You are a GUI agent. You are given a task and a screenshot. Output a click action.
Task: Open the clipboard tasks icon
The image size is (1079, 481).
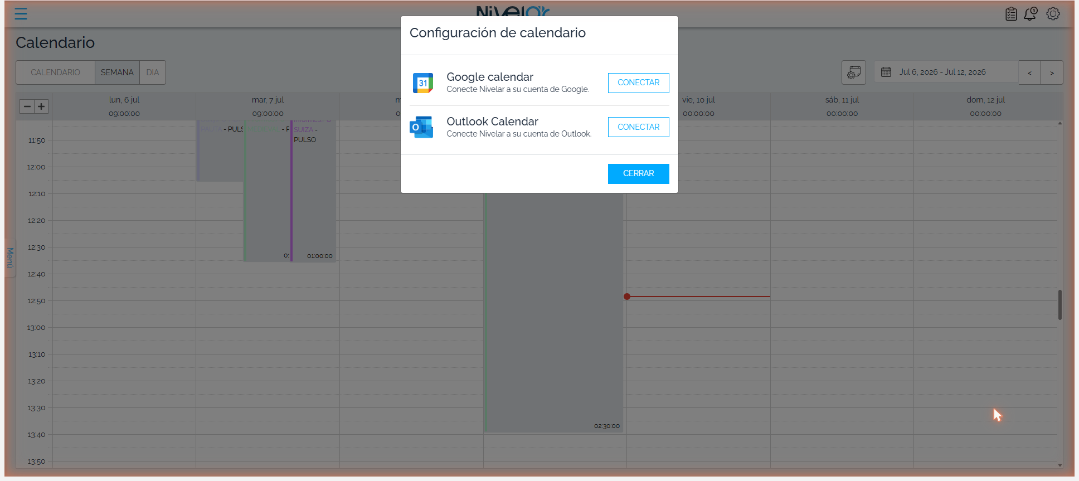tap(1011, 14)
